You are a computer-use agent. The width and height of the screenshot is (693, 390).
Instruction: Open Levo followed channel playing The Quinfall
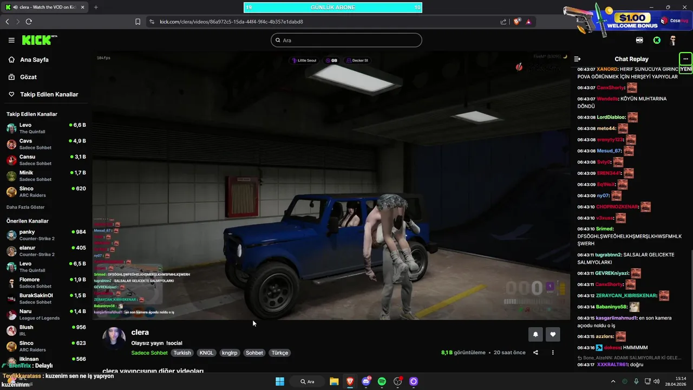pos(46,128)
